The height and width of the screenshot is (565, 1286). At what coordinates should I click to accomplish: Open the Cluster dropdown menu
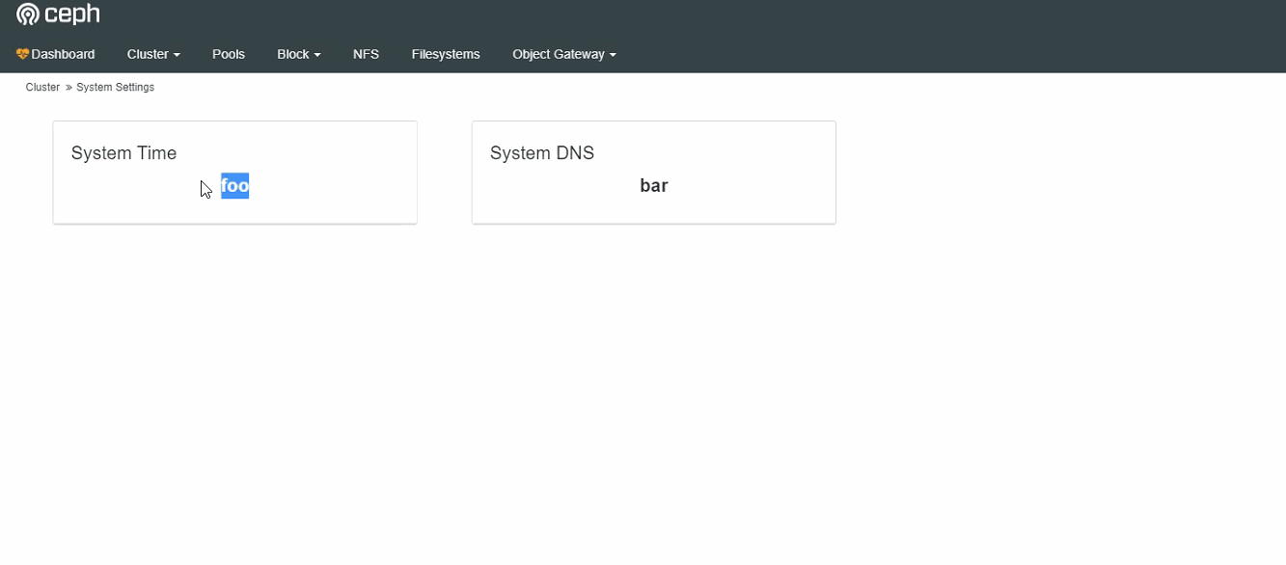pos(152,54)
